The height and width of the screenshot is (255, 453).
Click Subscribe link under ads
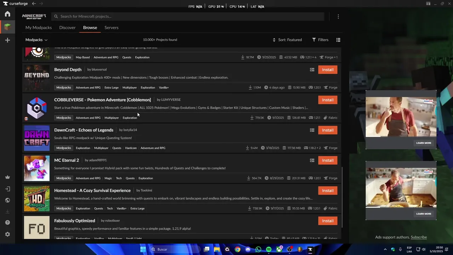(x=419, y=237)
